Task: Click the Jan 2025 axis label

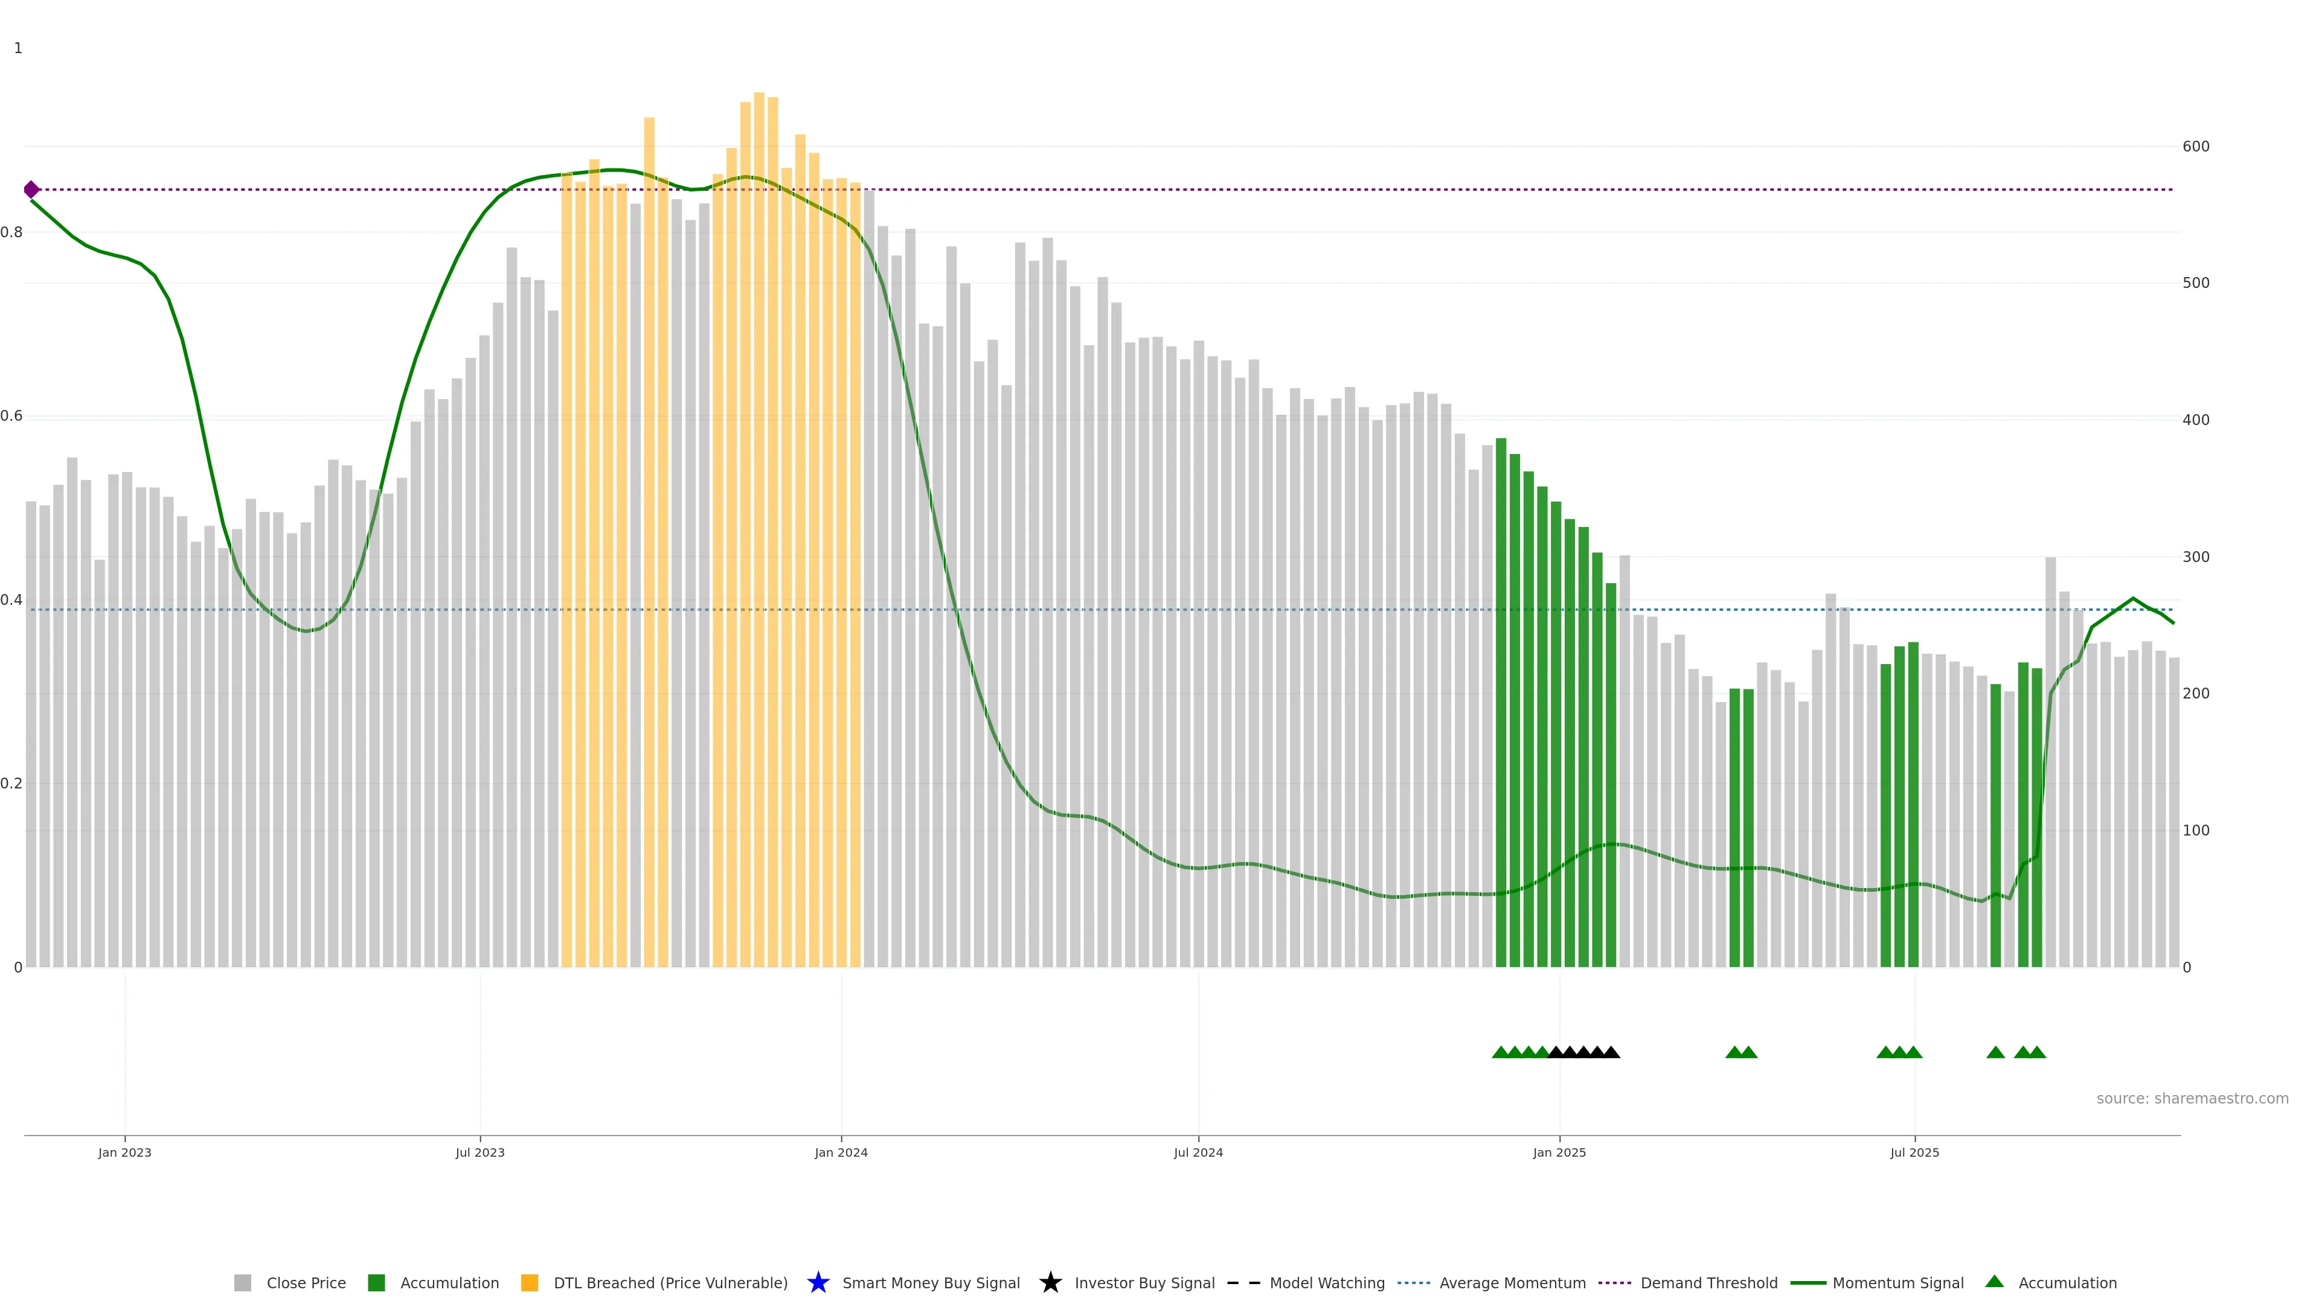Action: tap(1559, 1152)
